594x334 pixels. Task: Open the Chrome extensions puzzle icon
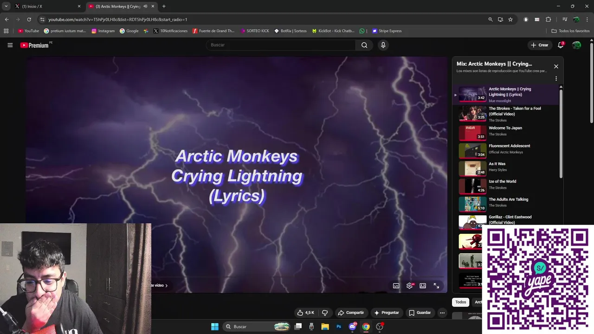[x=548, y=19]
